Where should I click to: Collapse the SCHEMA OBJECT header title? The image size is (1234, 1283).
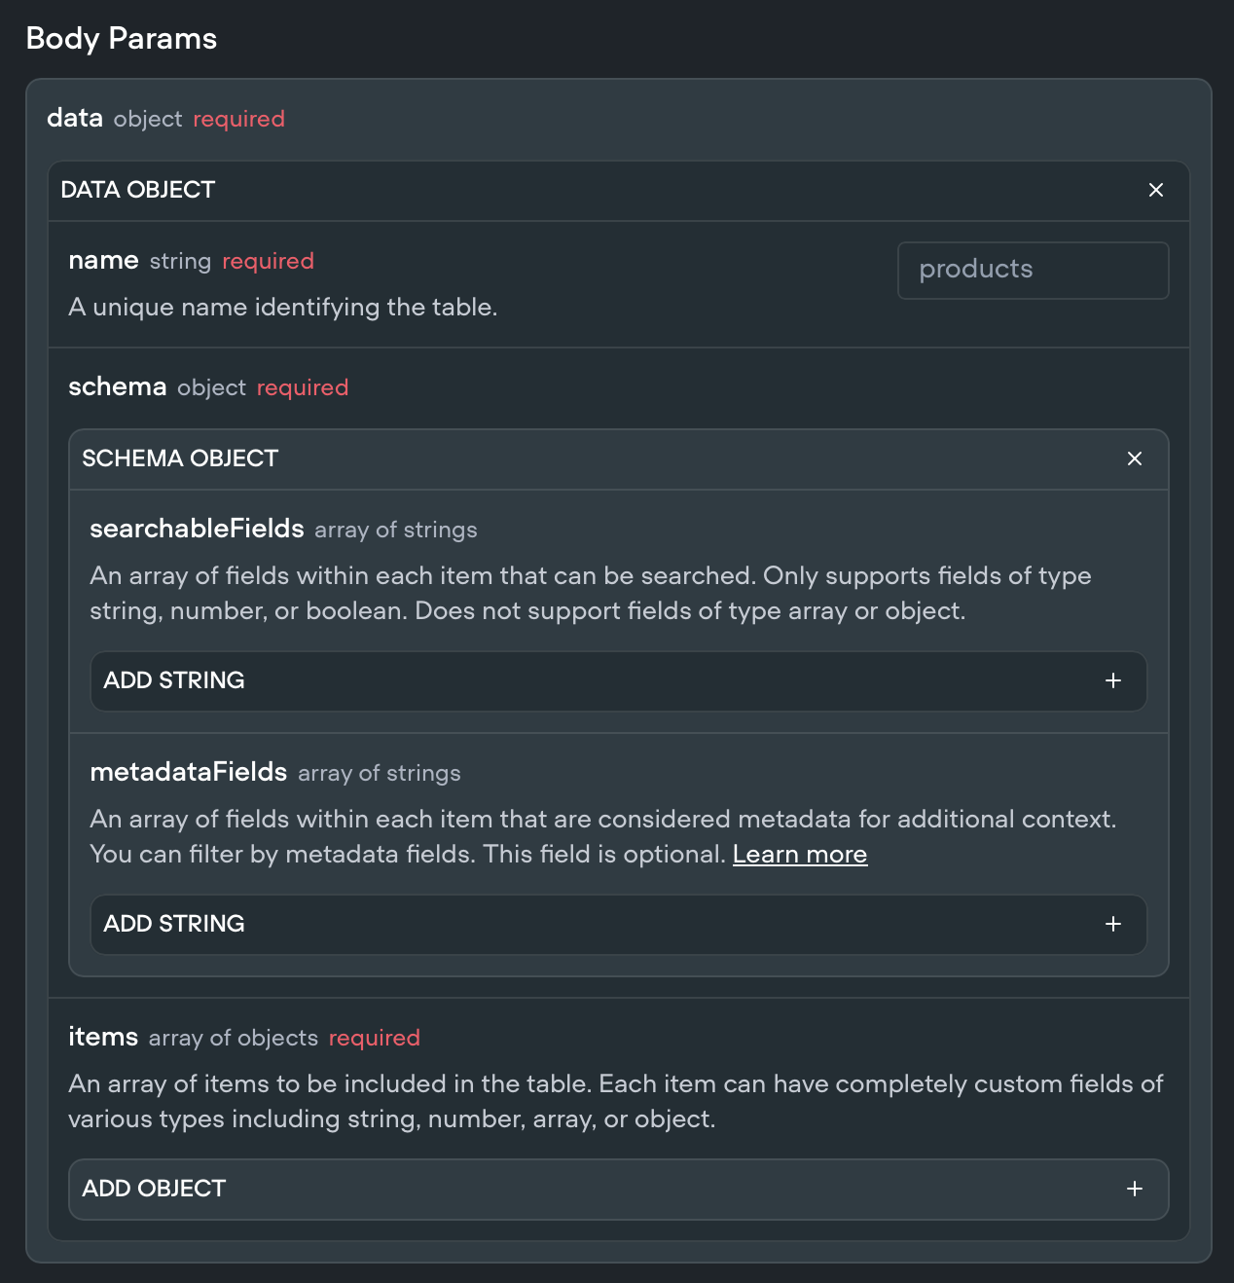pyautogui.click(x=180, y=458)
